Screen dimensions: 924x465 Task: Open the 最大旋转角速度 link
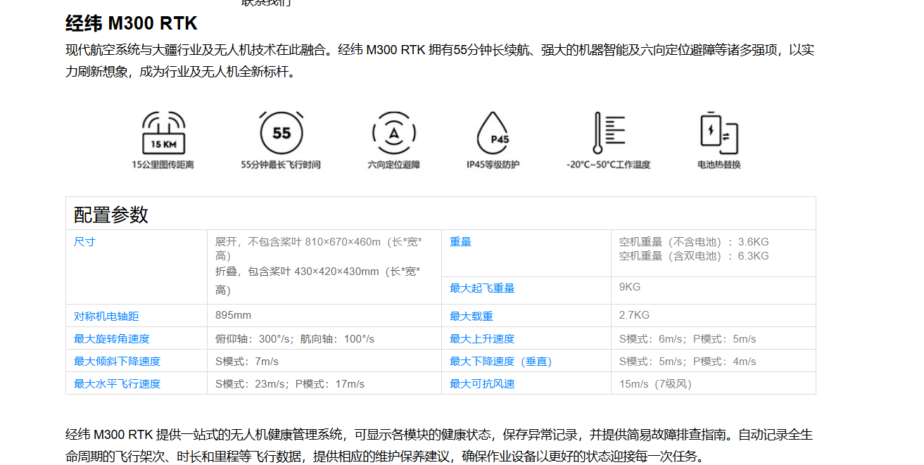coord(112,339)
